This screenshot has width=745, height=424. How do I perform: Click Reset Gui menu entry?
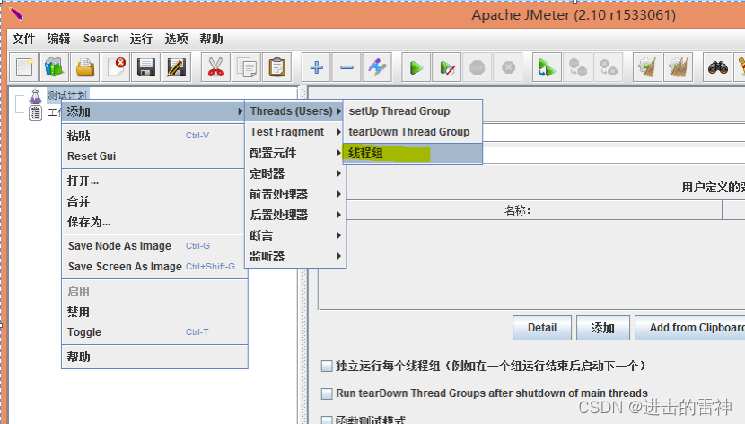coord(154,156)
